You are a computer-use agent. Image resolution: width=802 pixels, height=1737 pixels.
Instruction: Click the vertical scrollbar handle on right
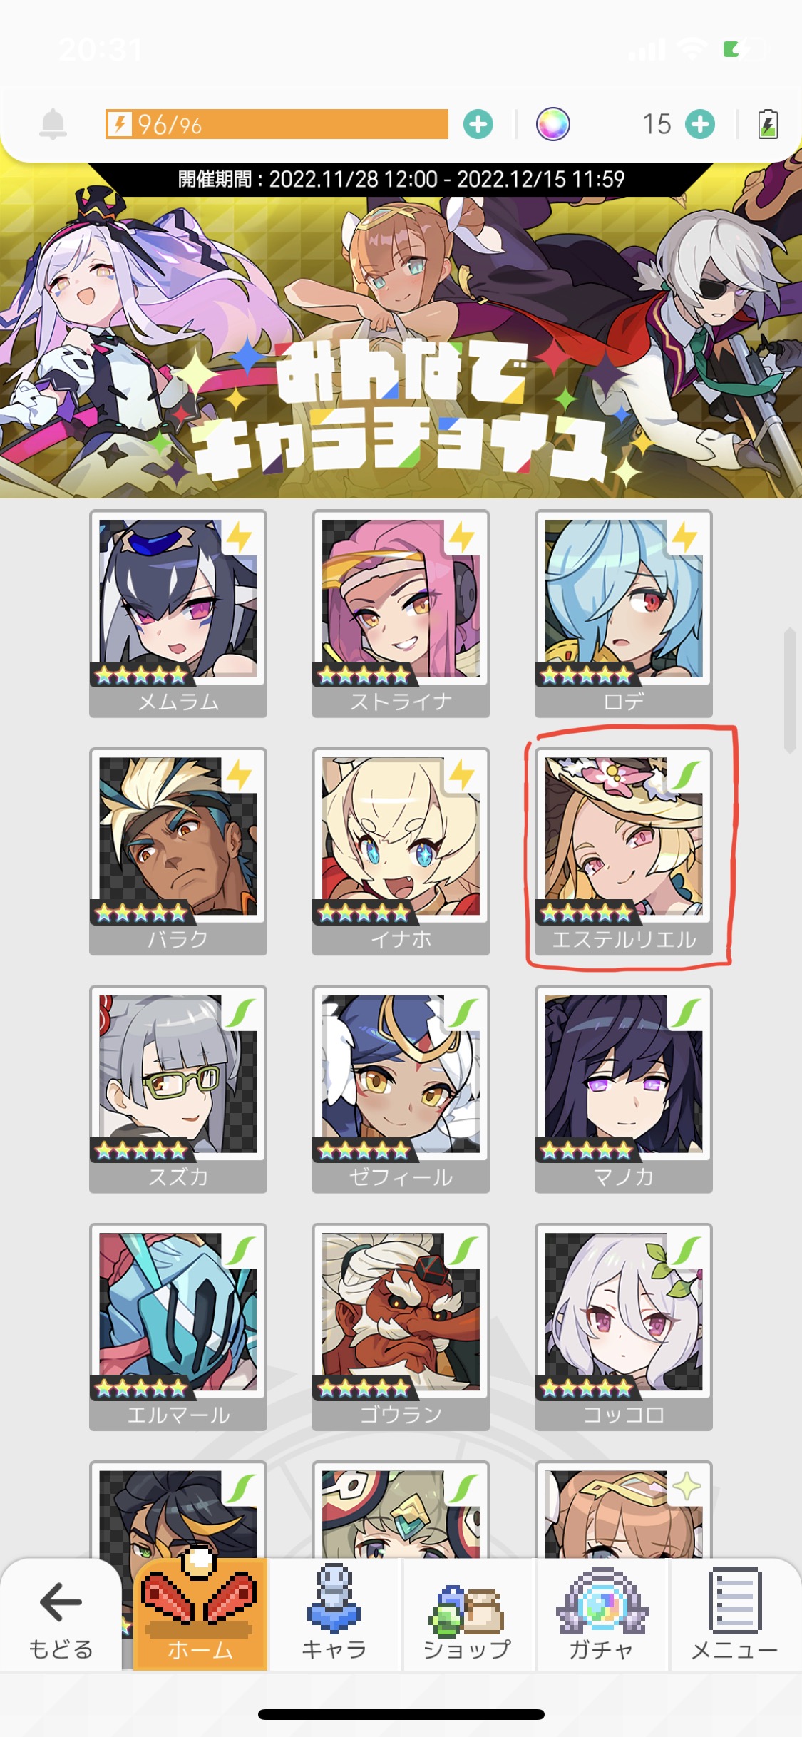coord(790,690)
